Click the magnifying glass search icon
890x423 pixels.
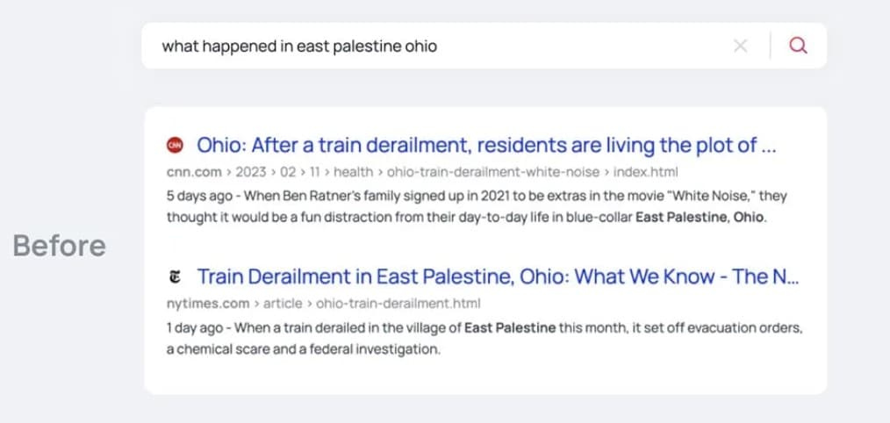coord(798,46)
